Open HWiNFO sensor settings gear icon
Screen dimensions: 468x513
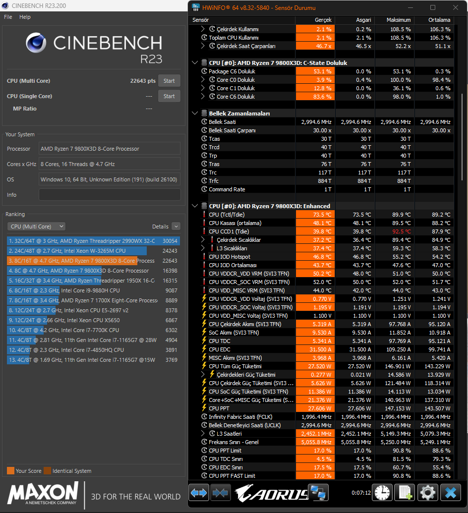point(427,492)
